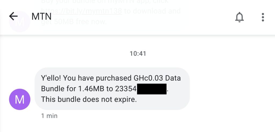Open the three-dot more options menu
Image resolution: width=275 pixels, height=132 pixels.
pyautogui.click(x=263, y=17)
